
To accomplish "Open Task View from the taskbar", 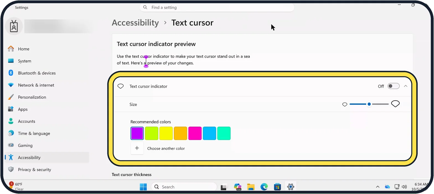I will point(224,187).
